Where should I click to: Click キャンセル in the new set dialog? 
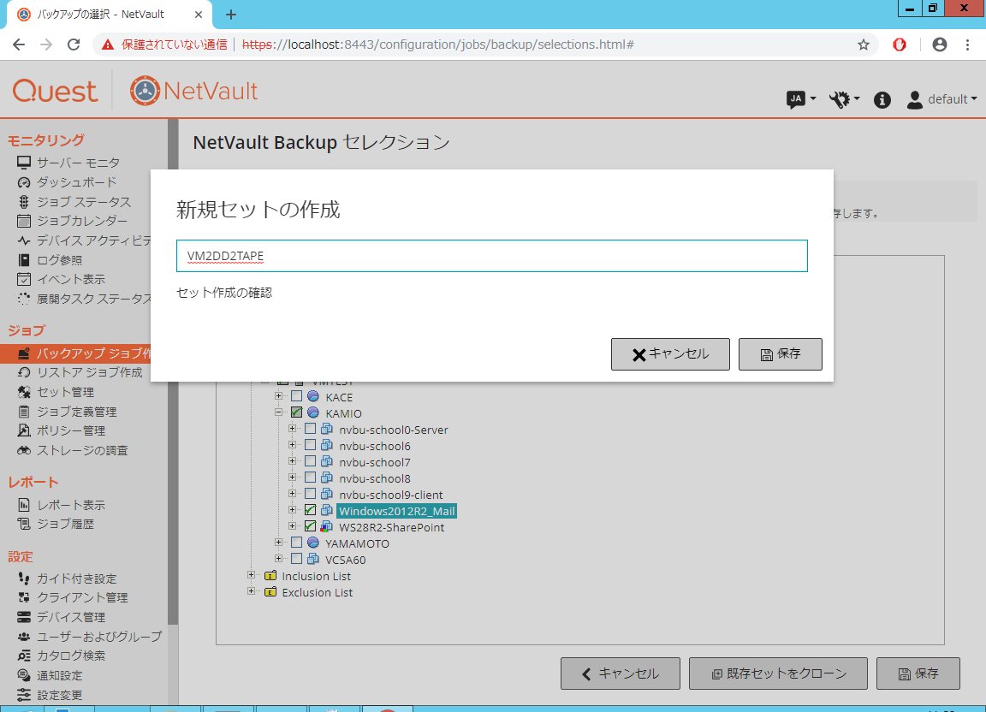click(670, 354)
